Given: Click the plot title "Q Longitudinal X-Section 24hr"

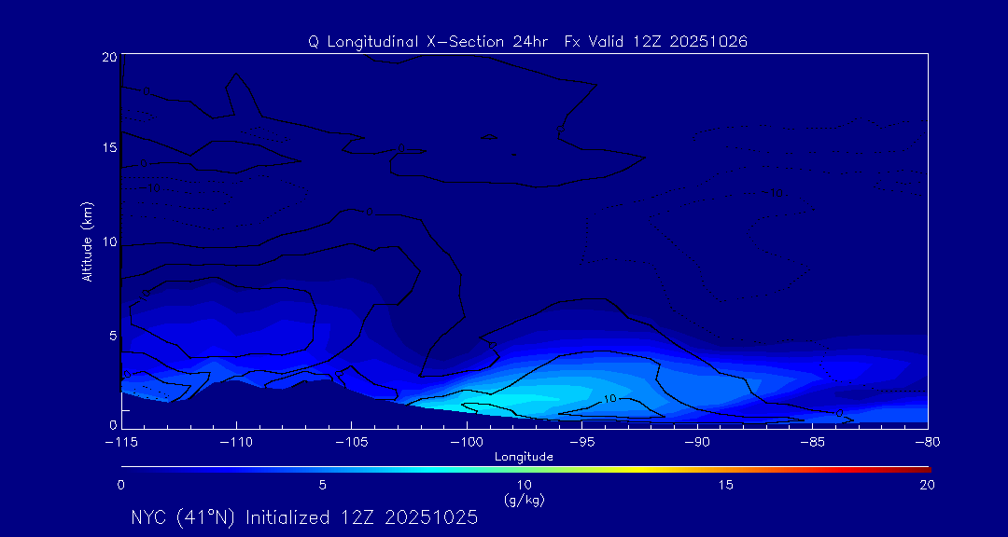Looking at the screenshot, I should (428, 42).
